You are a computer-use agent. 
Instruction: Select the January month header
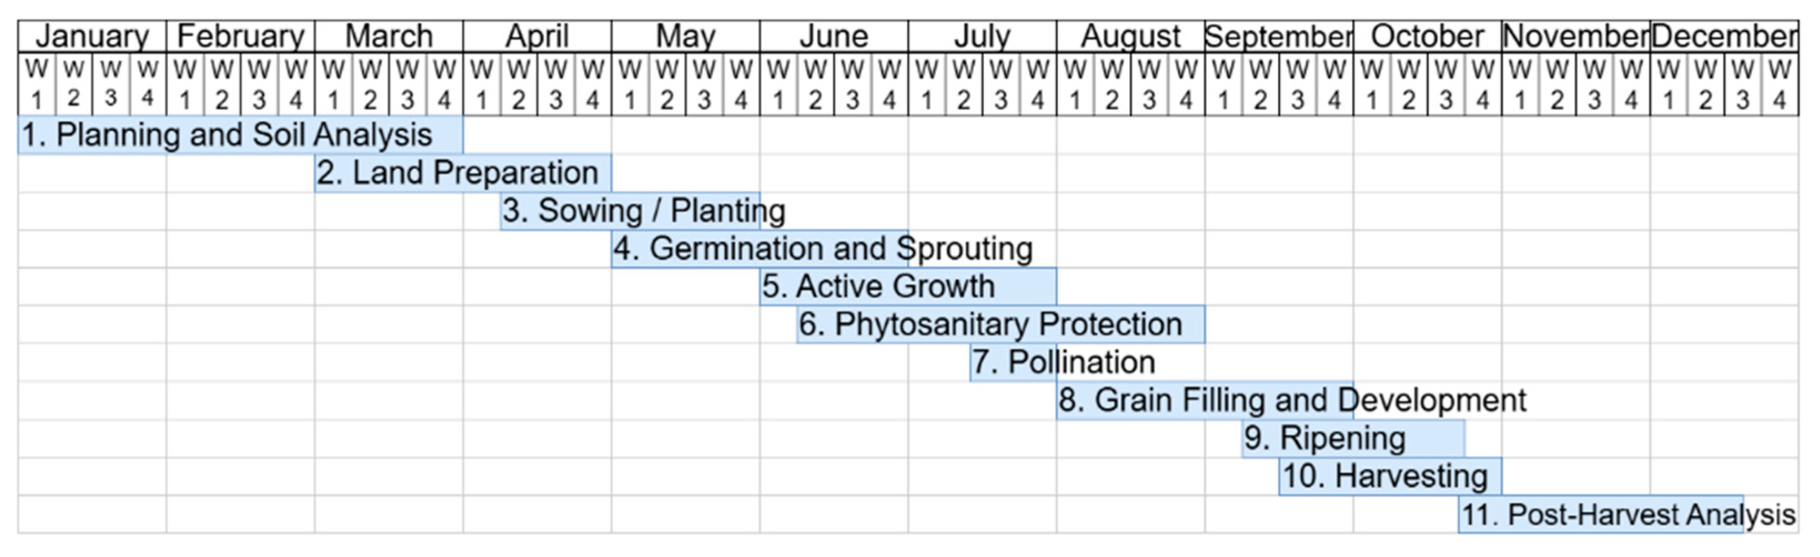point(92,36)
